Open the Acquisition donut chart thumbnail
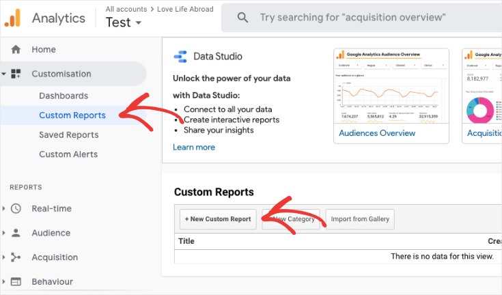The image size is (502, 295). click(482, 87)
